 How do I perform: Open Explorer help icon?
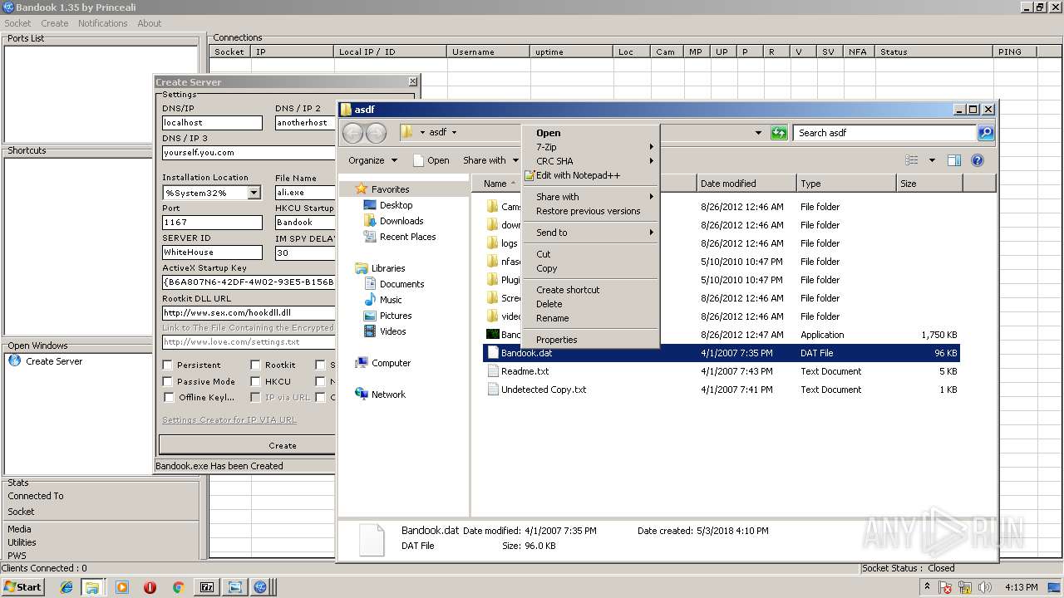(978, 160)
